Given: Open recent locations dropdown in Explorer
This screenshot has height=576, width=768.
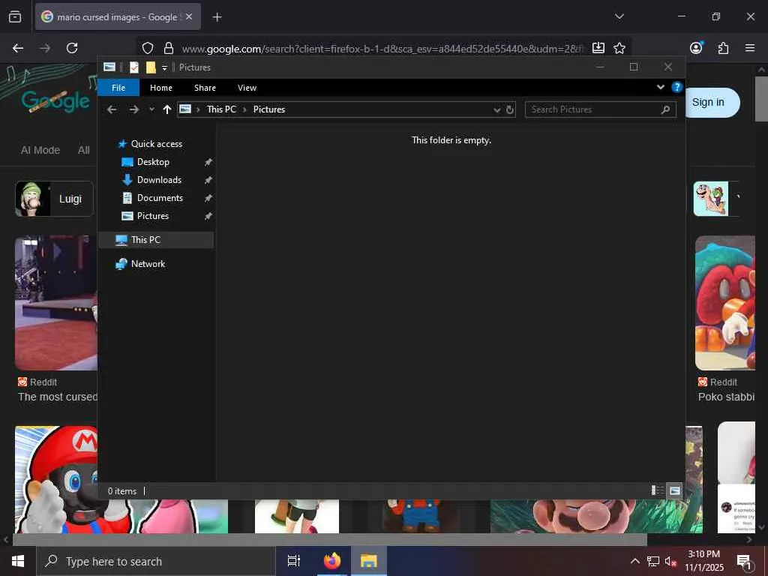Looking at the screenshot, I should (151, 109).
